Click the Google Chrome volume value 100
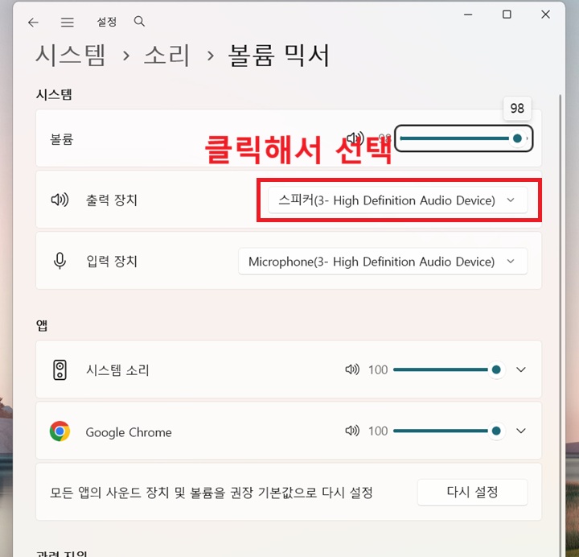This screenshot has width=579, height=557. 378,431
